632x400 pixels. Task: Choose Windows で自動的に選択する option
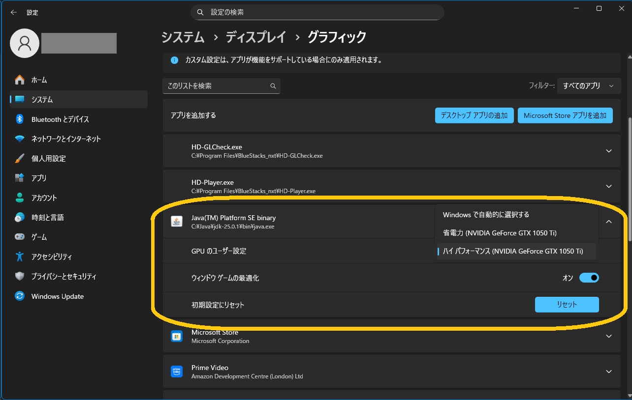486,215
